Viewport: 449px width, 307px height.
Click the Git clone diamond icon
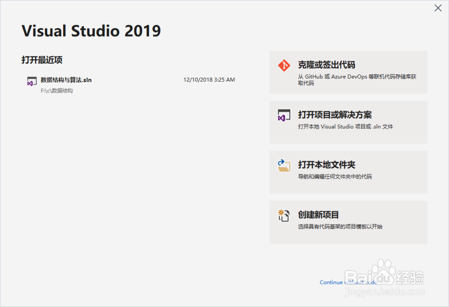(x=284, y=66)
